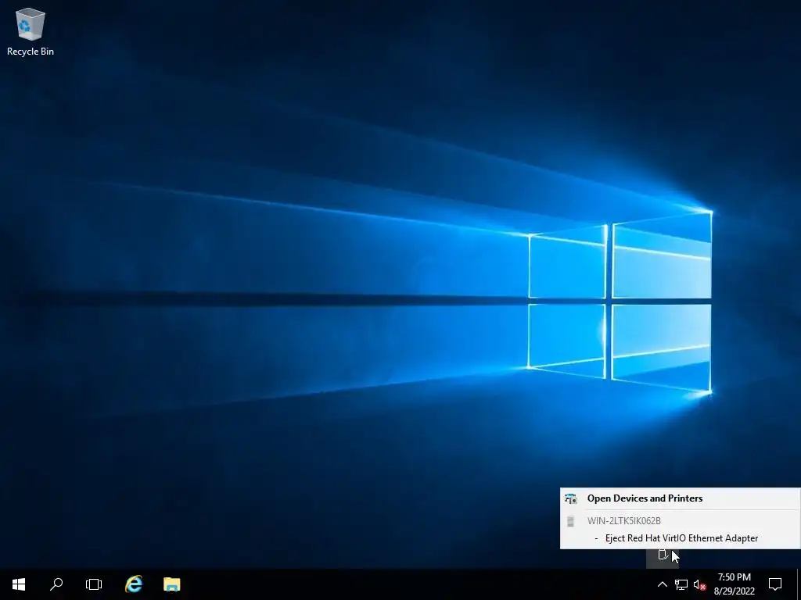
Task: Open the Windows Start menu
Action: (x=19, y=584)
